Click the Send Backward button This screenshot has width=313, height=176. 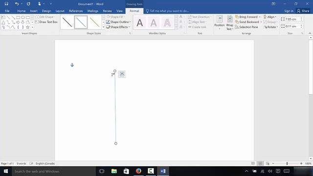(x=247, y=22)
